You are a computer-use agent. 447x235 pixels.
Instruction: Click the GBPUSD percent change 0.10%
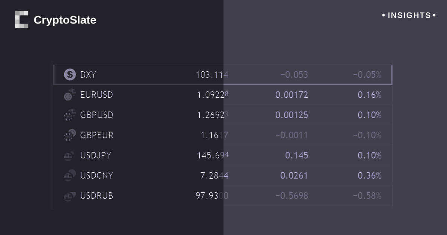point(370,115)
